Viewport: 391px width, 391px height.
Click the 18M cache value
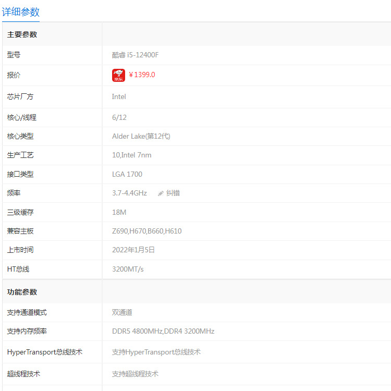click(x=119, y=212)
